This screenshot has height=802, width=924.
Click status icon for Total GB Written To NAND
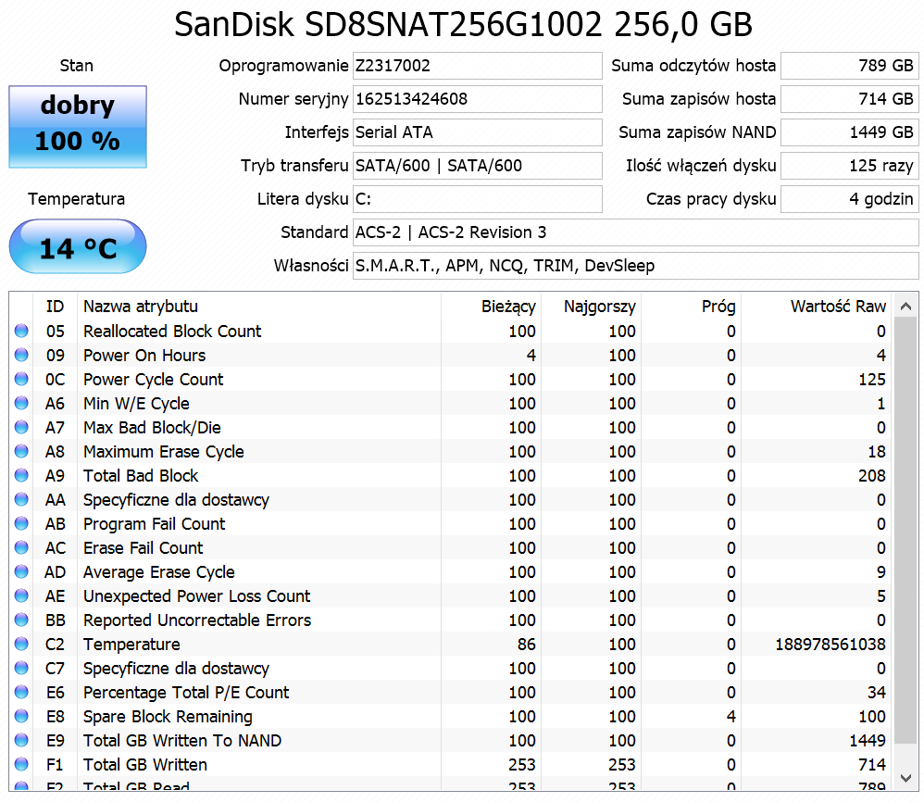21,740
